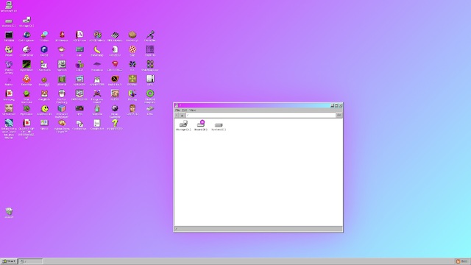
Task: Open the Corglitch corgi icon
Action: point(44,95)
